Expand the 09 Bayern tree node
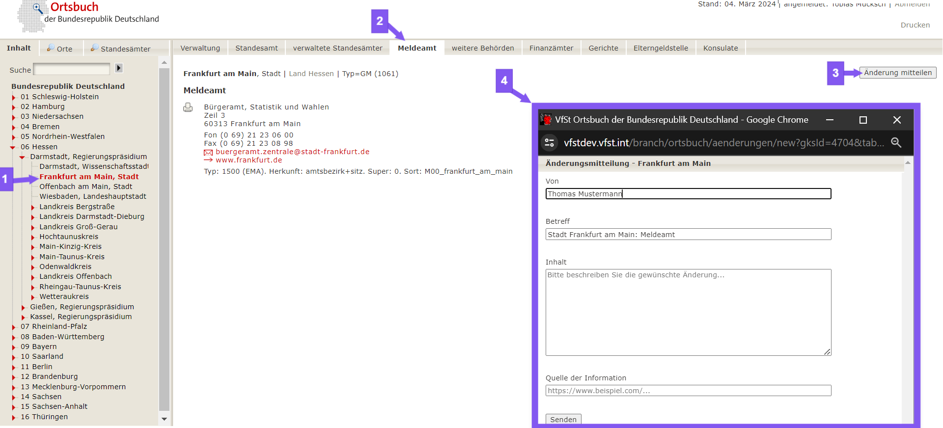Image resolution: width=943 pixels, height=428 pixels. coord(14,347)
